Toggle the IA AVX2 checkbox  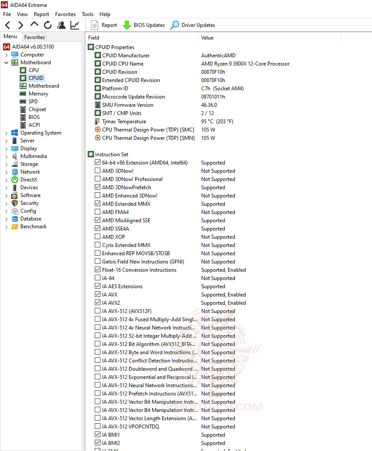click(98, 303)
